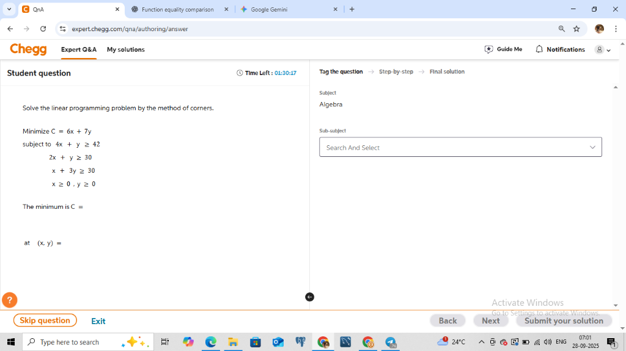Open the user account dropdown menu
626x351 pixels.
pos(603,49)
